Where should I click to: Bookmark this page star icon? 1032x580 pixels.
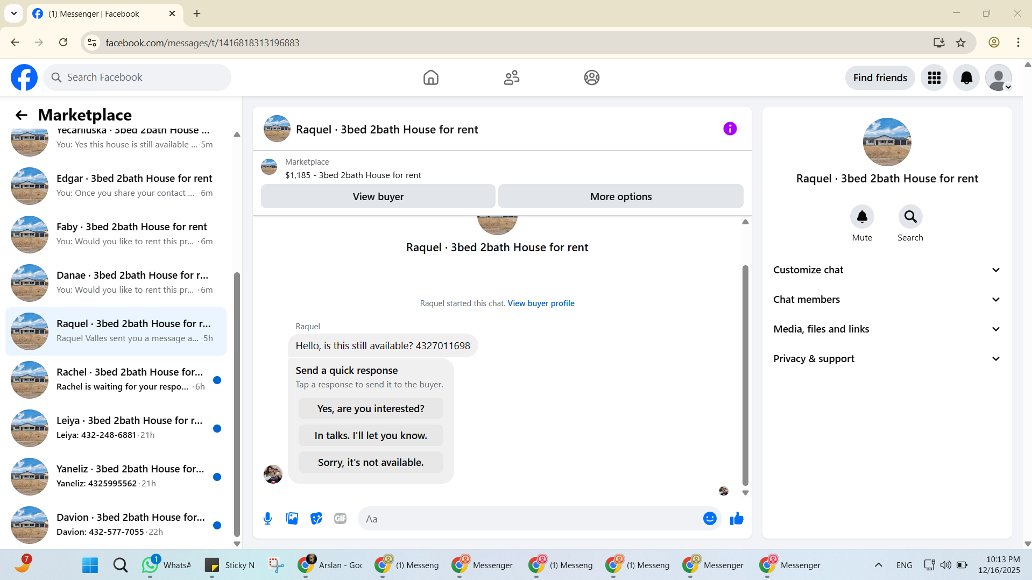tap(960, 43)
